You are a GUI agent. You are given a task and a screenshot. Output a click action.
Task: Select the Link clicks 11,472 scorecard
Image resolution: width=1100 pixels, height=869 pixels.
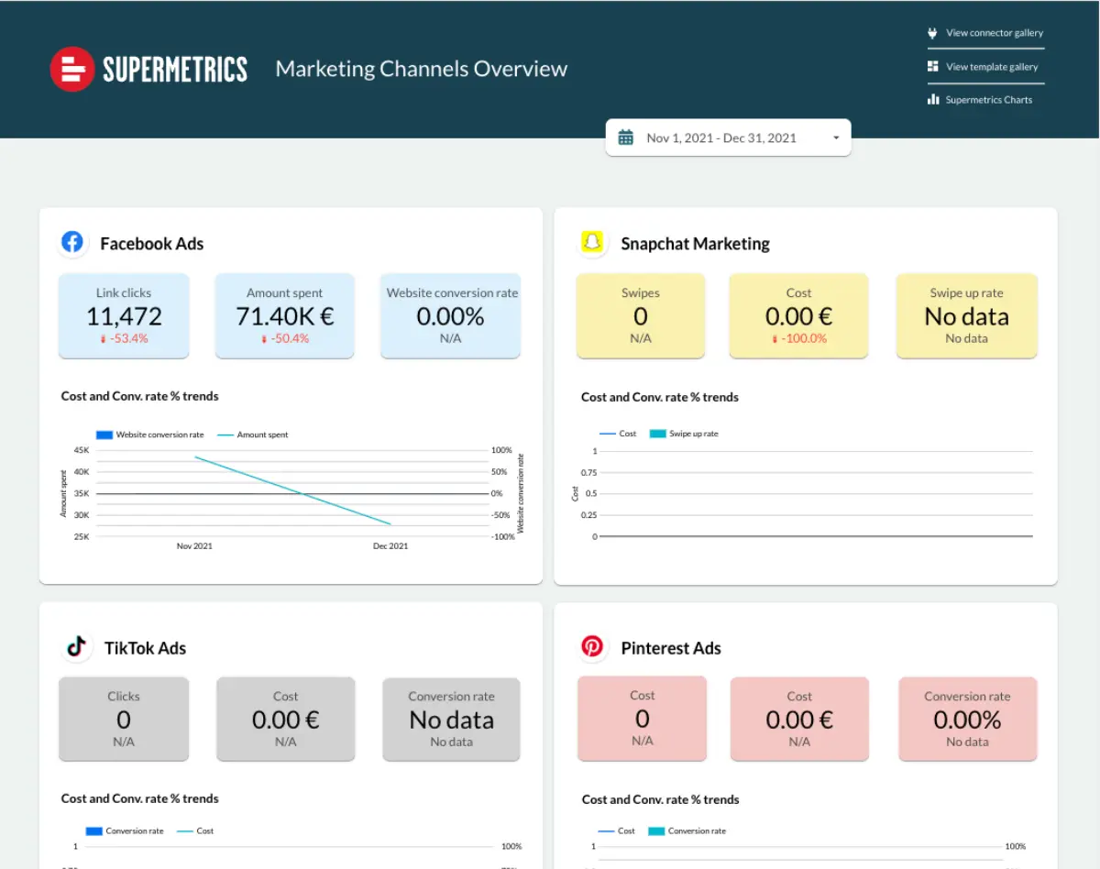point(124,315)
